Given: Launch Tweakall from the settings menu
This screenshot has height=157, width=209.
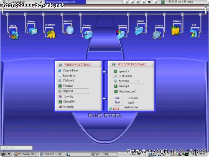Looking at the screenshot, I should 68,86.
